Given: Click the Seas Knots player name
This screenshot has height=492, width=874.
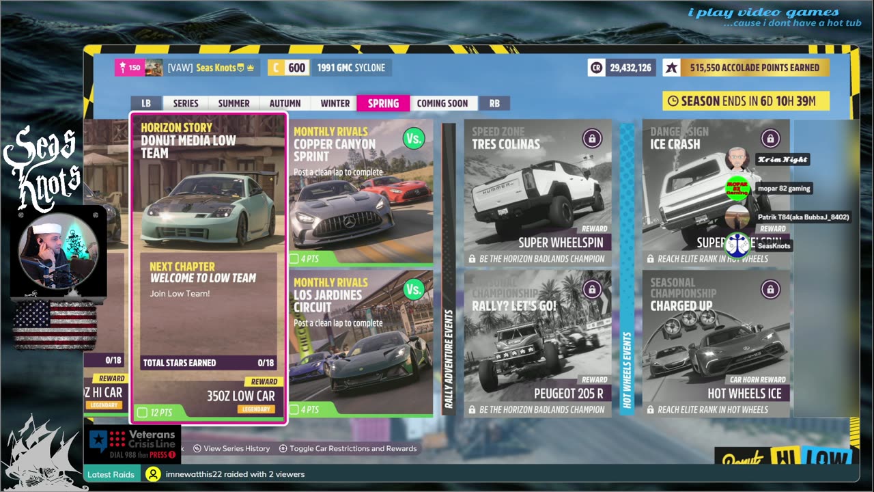Looking at the screenshot, I should (x=216, y=68).
